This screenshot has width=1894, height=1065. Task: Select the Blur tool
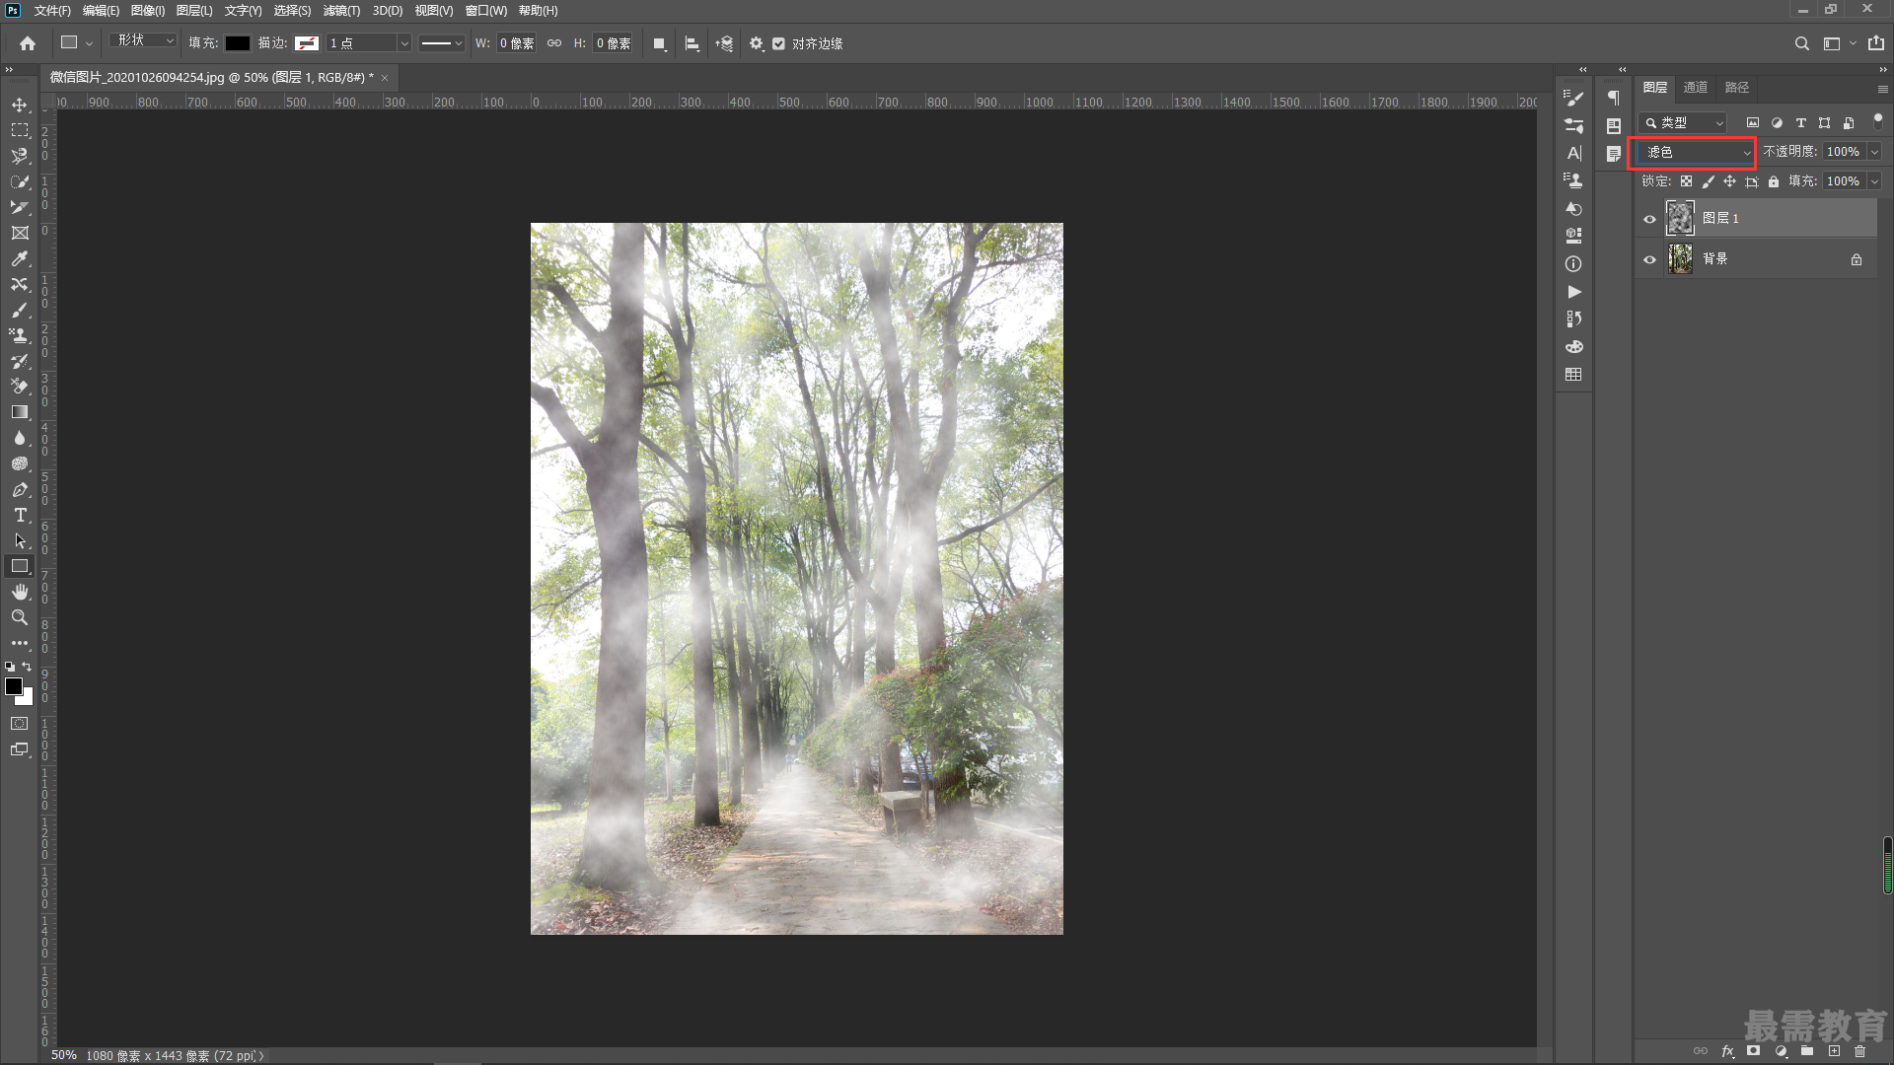click(x=20, y=438)
